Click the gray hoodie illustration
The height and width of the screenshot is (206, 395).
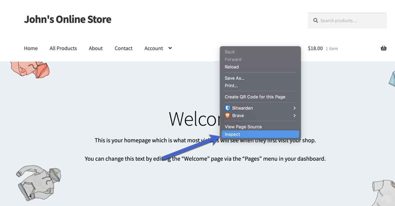(38, 183)
